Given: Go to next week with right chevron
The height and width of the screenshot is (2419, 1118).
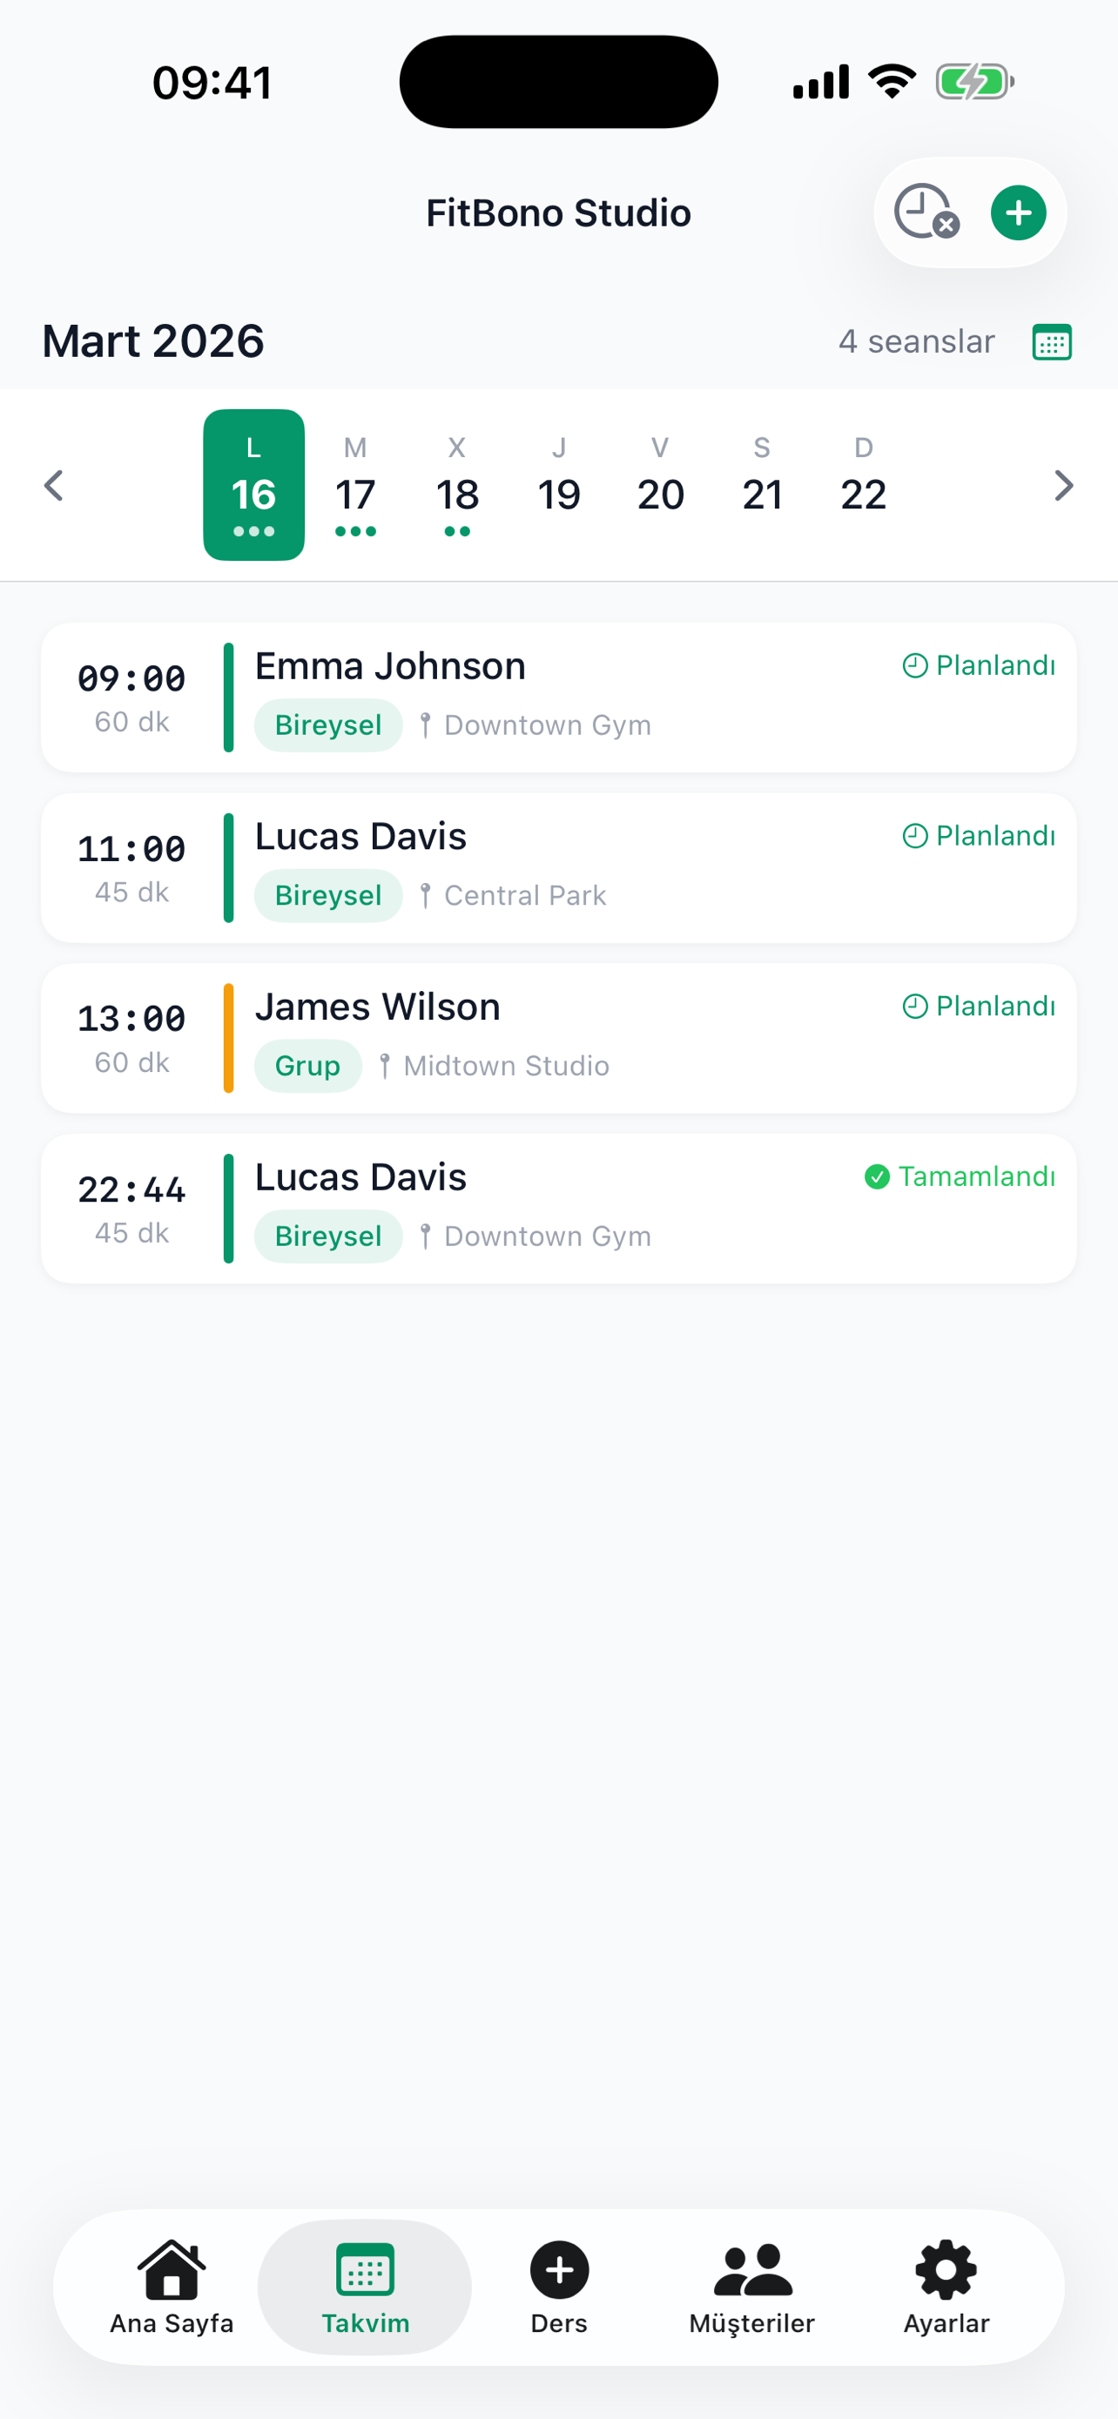Looking at the screenshot, I should (x=1062, y=486).
